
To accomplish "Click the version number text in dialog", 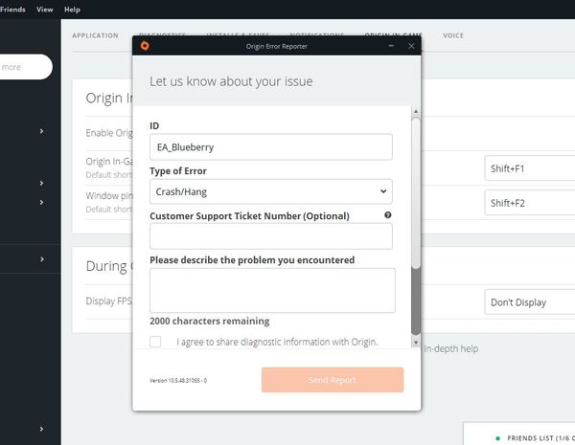I will 178,381.
